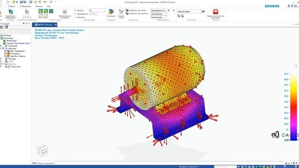Toggle Heat Flux 1 checkbox
The image size is (299, 168).
click(5, 56)
